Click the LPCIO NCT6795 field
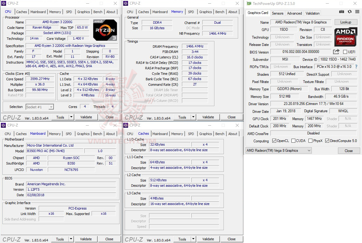The image size is (362, 243). [71, 170]
